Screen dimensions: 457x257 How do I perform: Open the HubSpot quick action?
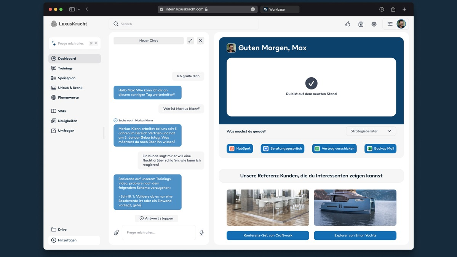(x=240, y=148)
